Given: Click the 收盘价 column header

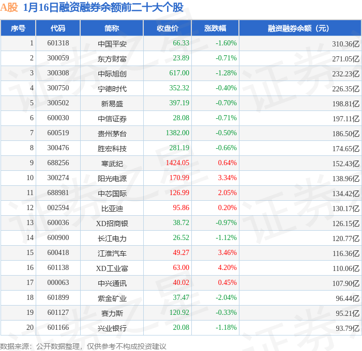Looking at the screenshot, I should coord(168,28).
